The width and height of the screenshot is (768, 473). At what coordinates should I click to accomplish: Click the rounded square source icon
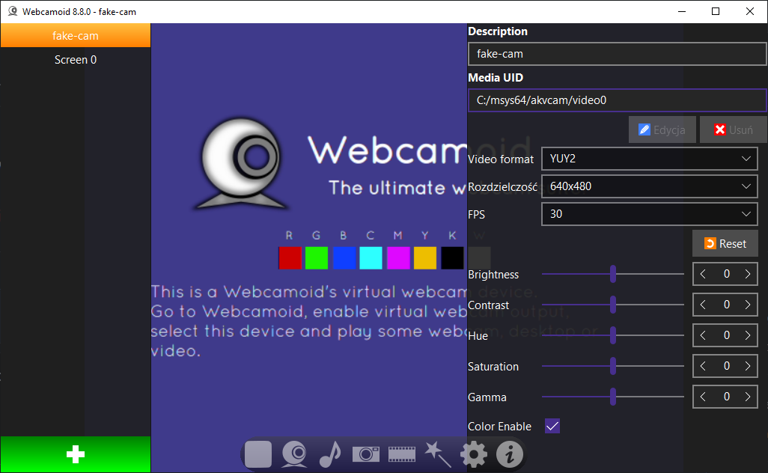257,454
